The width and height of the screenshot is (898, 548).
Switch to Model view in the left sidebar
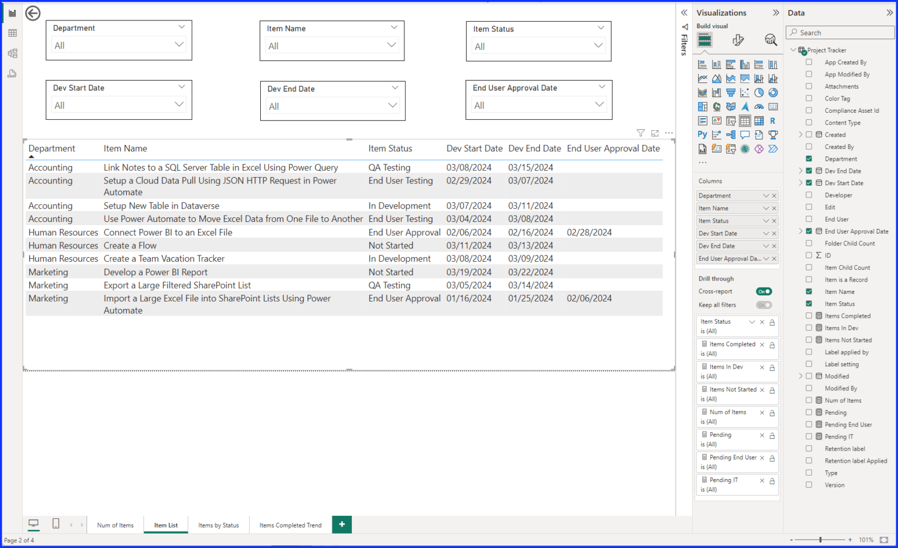pos(12,53)
